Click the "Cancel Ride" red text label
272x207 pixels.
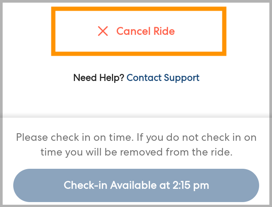pos(145,31)
